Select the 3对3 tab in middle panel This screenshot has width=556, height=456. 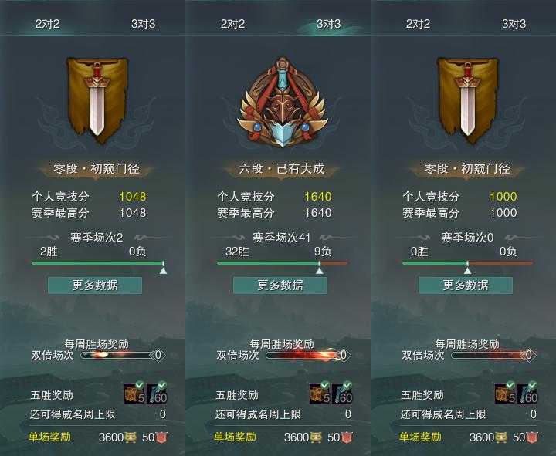tap(329, 24)
